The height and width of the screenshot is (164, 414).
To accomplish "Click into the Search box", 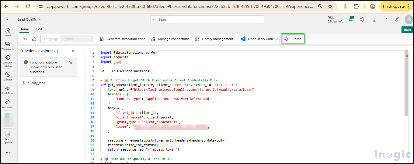I will 207,19.
